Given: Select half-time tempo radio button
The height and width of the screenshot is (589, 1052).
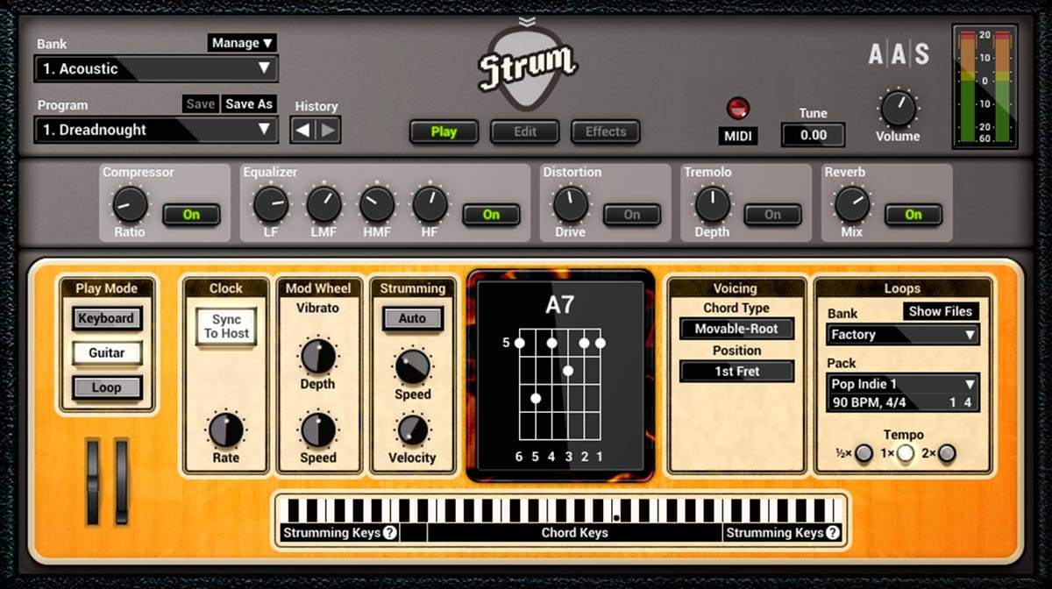Looking at the screenshot, I should (x=864, y=453).
